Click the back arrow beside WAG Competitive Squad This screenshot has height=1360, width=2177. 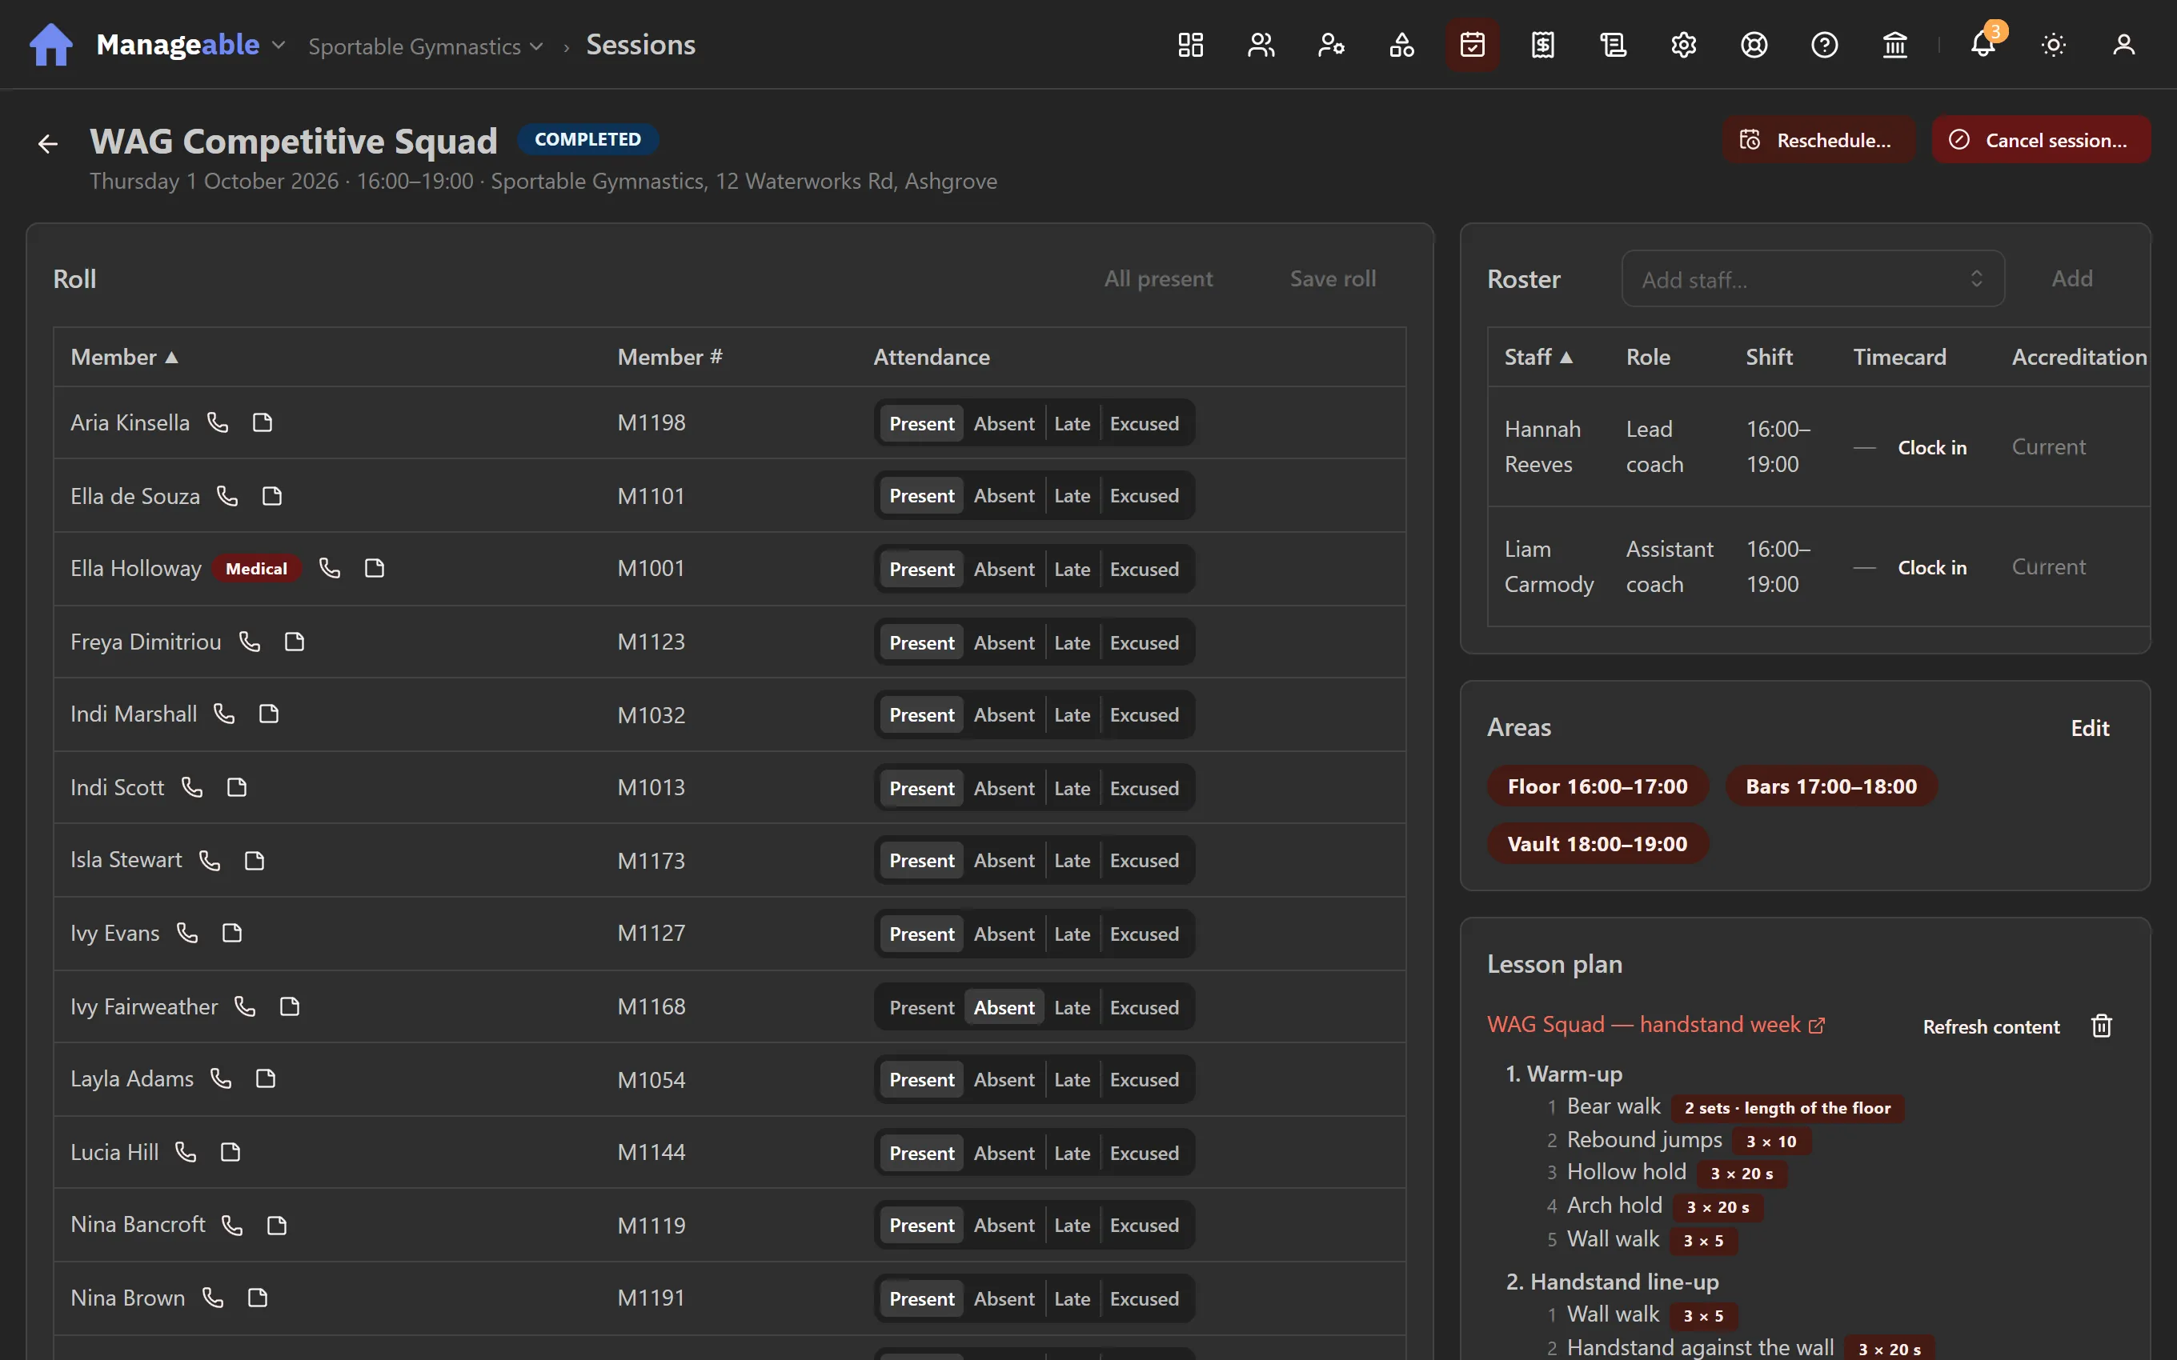tap(48, 143)
